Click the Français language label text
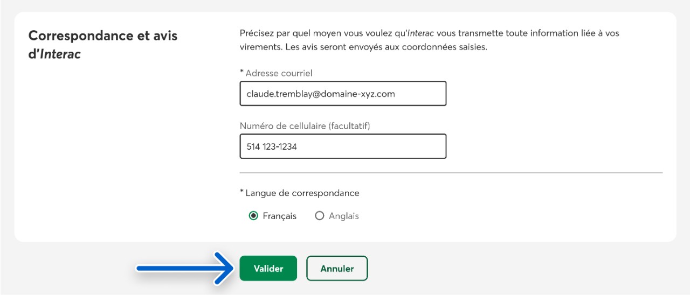The image size is (690, 295). pos(280,216)
